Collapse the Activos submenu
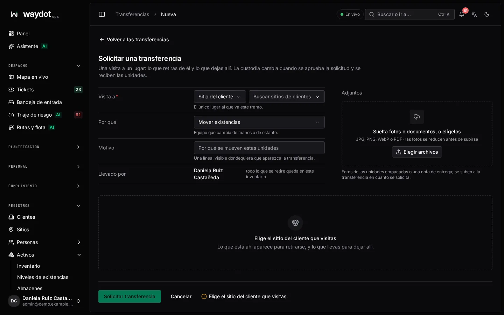 79,255
